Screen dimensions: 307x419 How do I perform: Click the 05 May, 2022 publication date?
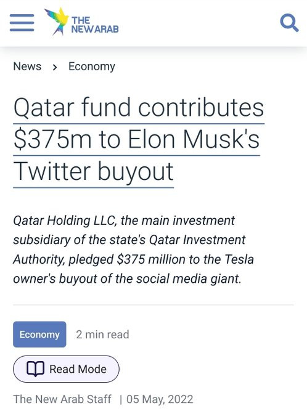(160, 399)
